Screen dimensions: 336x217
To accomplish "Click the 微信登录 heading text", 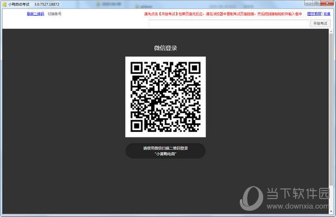I will pyautogui.click(x=165, y=48).
